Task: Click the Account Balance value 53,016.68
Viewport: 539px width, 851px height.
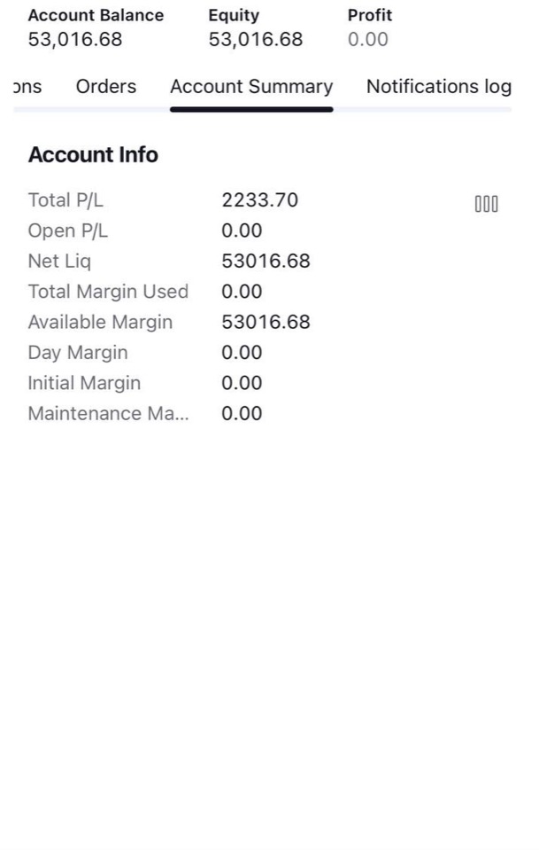Action: [x=75, y=40]
